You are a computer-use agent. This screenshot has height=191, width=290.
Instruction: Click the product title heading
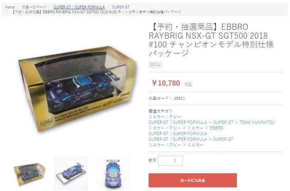[211, 40]
